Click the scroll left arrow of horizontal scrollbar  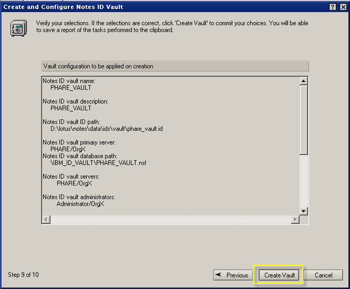click(46, 219)
